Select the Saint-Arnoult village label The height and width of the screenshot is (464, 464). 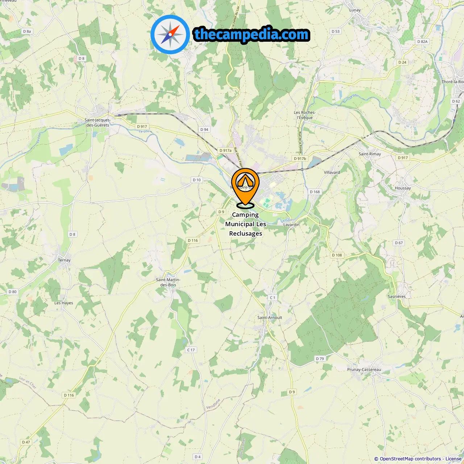270,318
